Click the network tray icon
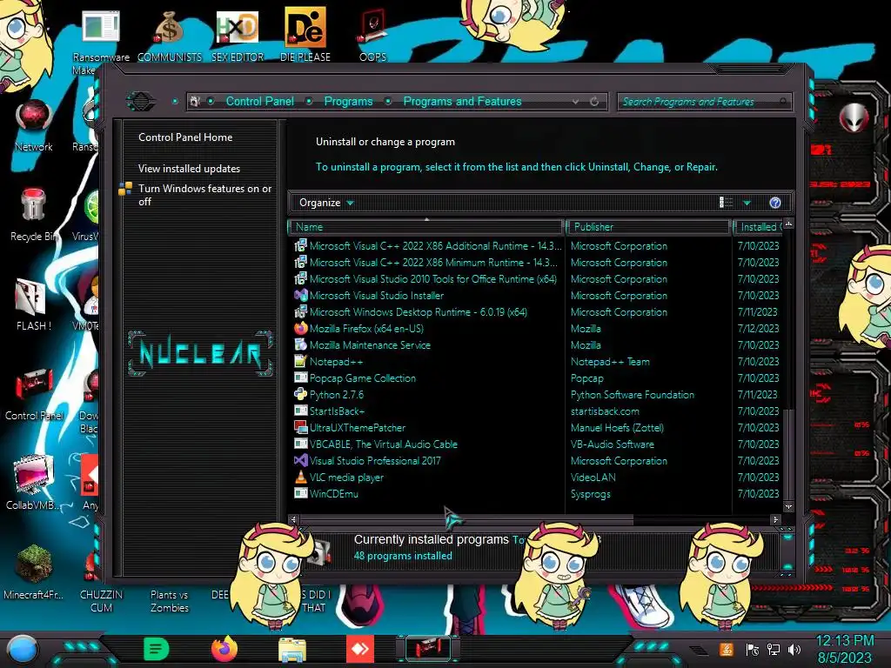This screenshot has width=891, height=668. click(x=774, y=649)
